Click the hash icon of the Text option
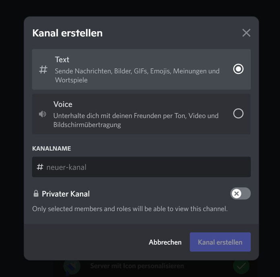The width and height of the screenshot is (280, 277). point(43,69)
